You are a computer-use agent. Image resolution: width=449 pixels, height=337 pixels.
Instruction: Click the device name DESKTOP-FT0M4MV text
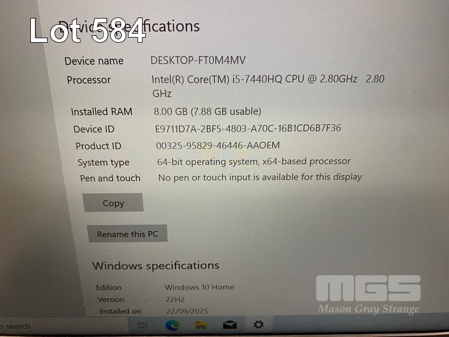[198, 60]
